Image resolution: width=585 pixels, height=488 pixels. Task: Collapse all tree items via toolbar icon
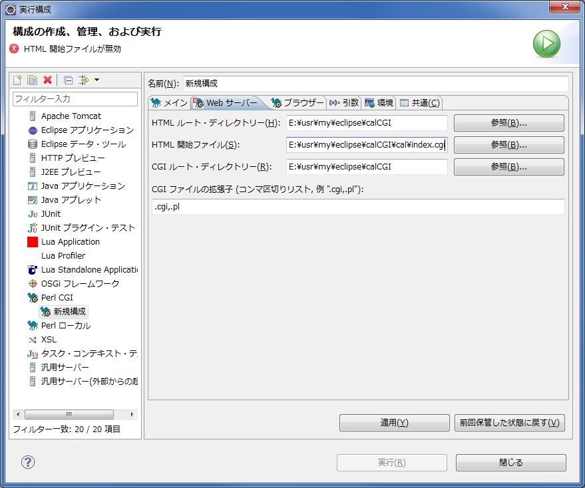[69, 80]
